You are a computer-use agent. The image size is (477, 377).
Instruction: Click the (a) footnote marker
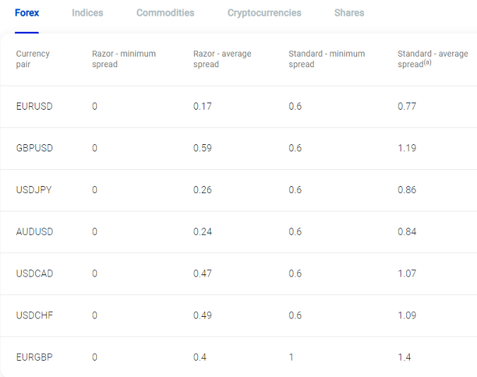point(428,62)
